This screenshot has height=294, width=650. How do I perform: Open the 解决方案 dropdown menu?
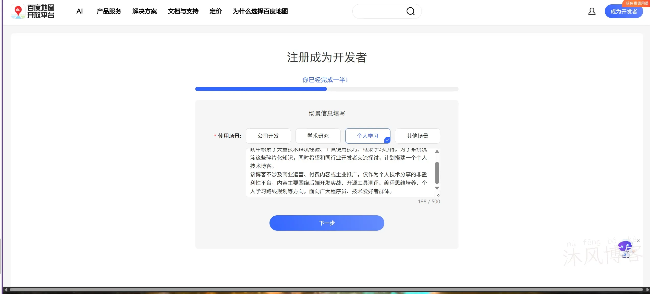click(x=144, y=11)
